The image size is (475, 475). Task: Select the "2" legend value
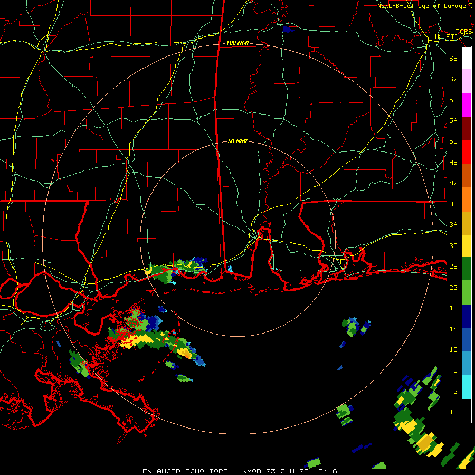455,392
